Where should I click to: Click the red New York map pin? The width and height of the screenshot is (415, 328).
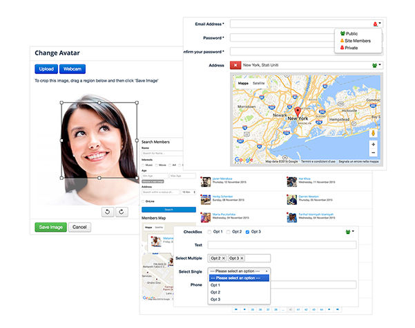click(298, 111)
